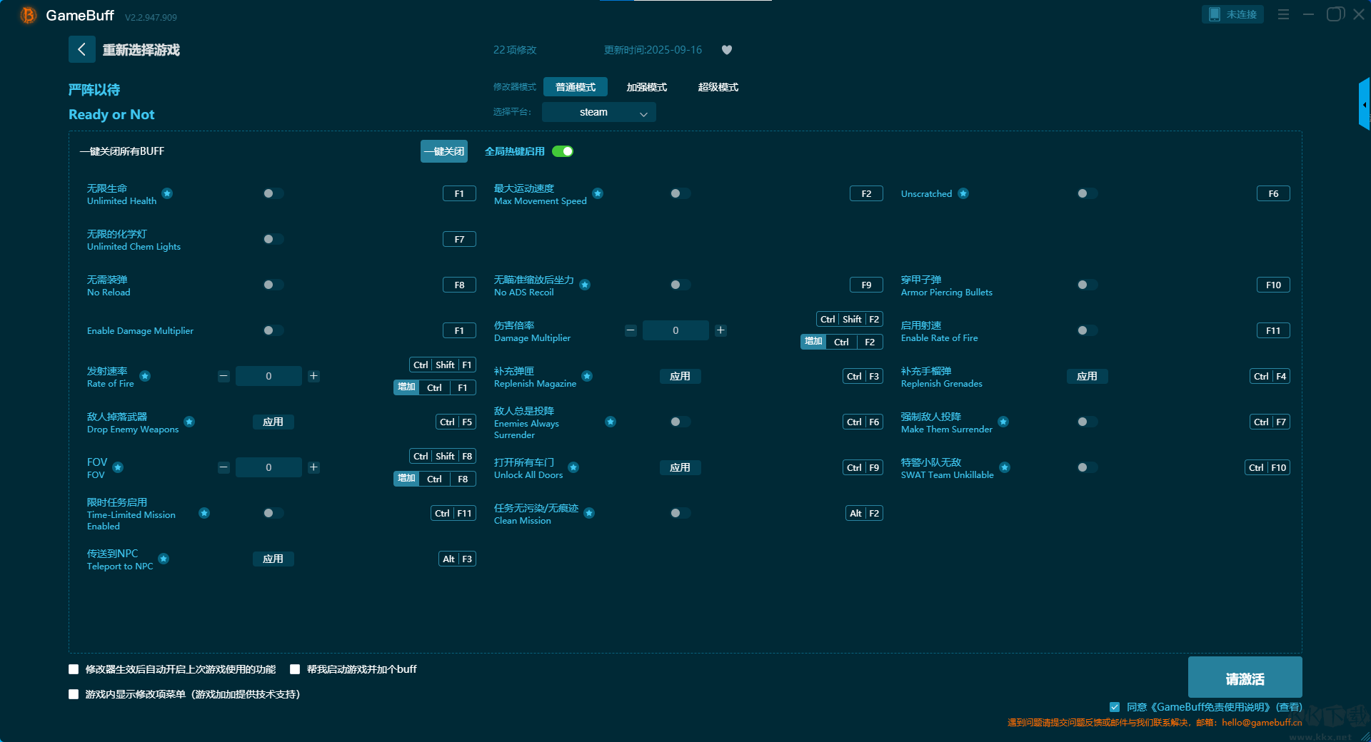The width and height of the screenshot is (1371, 742).
Task: Enable Unlimited Health toggle
Action: 273,193
